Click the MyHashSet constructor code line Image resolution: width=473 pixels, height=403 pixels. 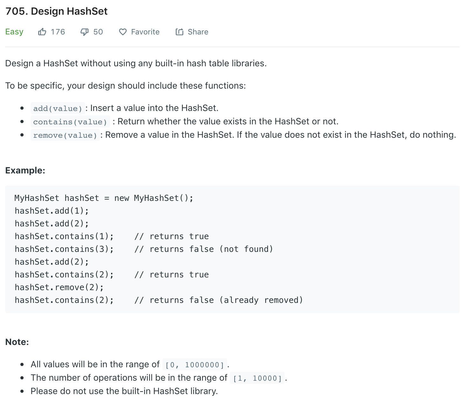coord(104,198)
